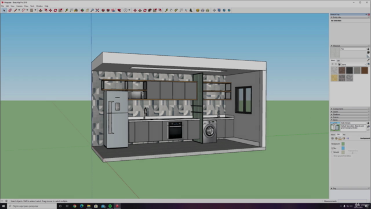
Task: Click the Windows taskbar search box
Action: point(32,206)
